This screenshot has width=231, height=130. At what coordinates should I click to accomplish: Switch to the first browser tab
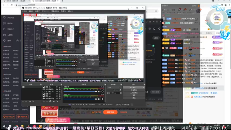tap(16, 1)
